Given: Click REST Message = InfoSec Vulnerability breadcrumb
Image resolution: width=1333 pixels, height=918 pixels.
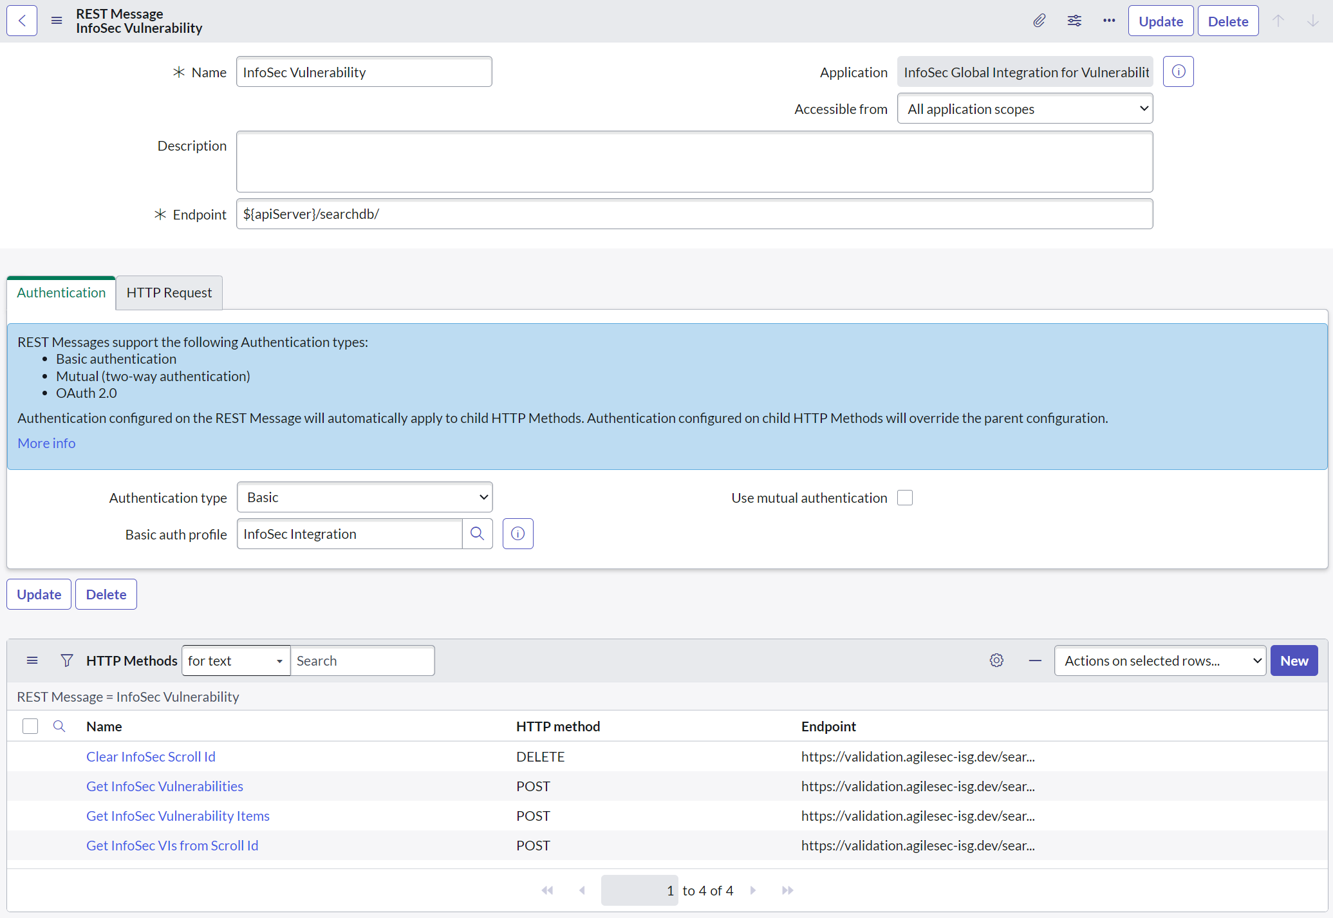Looking at the screenshot, I should pos(128,697).
